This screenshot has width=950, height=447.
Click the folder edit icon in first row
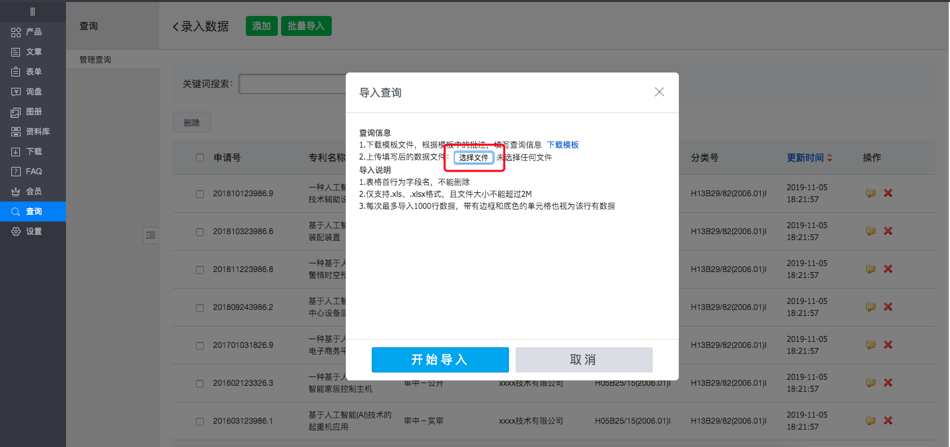pos(870,193)
